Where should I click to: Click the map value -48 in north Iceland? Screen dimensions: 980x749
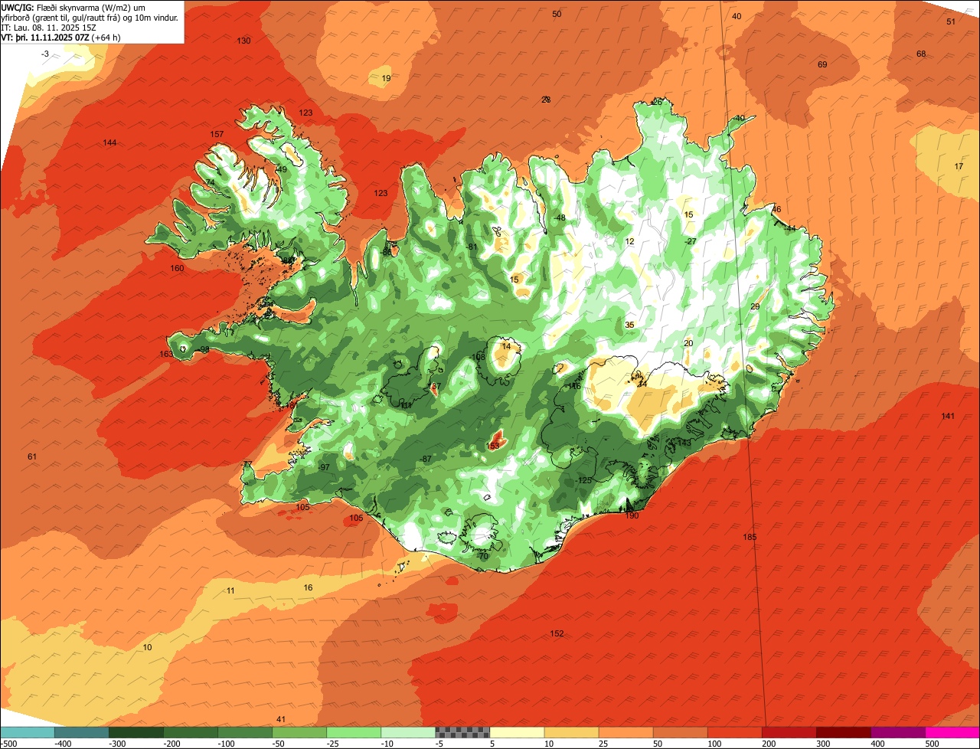560,218
